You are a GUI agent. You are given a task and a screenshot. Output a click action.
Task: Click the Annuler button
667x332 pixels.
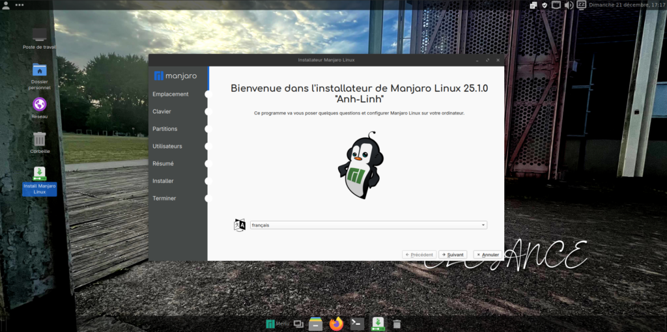point(487,255)
